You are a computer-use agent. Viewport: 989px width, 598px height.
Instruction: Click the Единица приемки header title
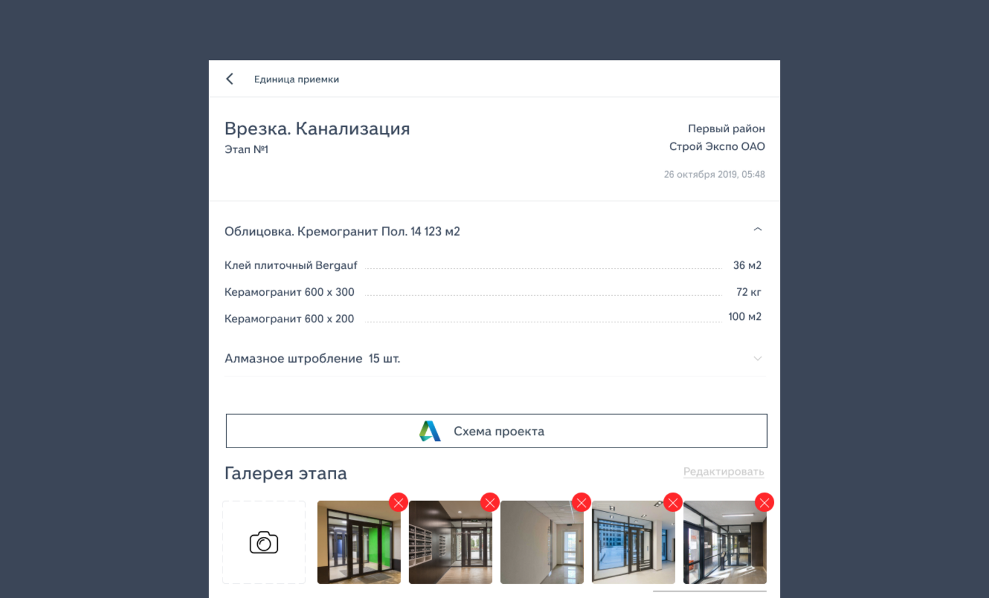tap(296, 79)
